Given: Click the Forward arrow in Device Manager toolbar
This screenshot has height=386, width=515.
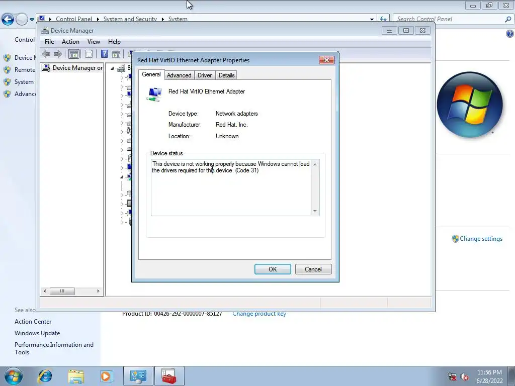Looking at the screenshot, I should [x=58, y=54].
